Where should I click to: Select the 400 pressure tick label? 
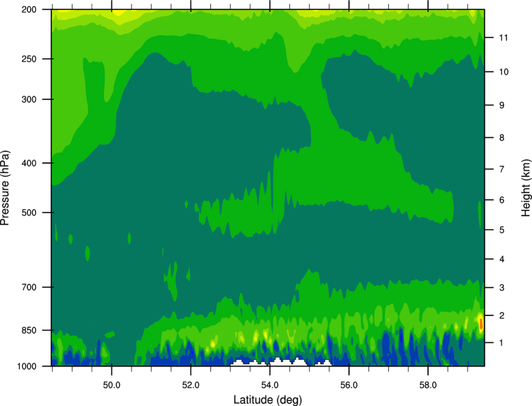pos(29,163)
